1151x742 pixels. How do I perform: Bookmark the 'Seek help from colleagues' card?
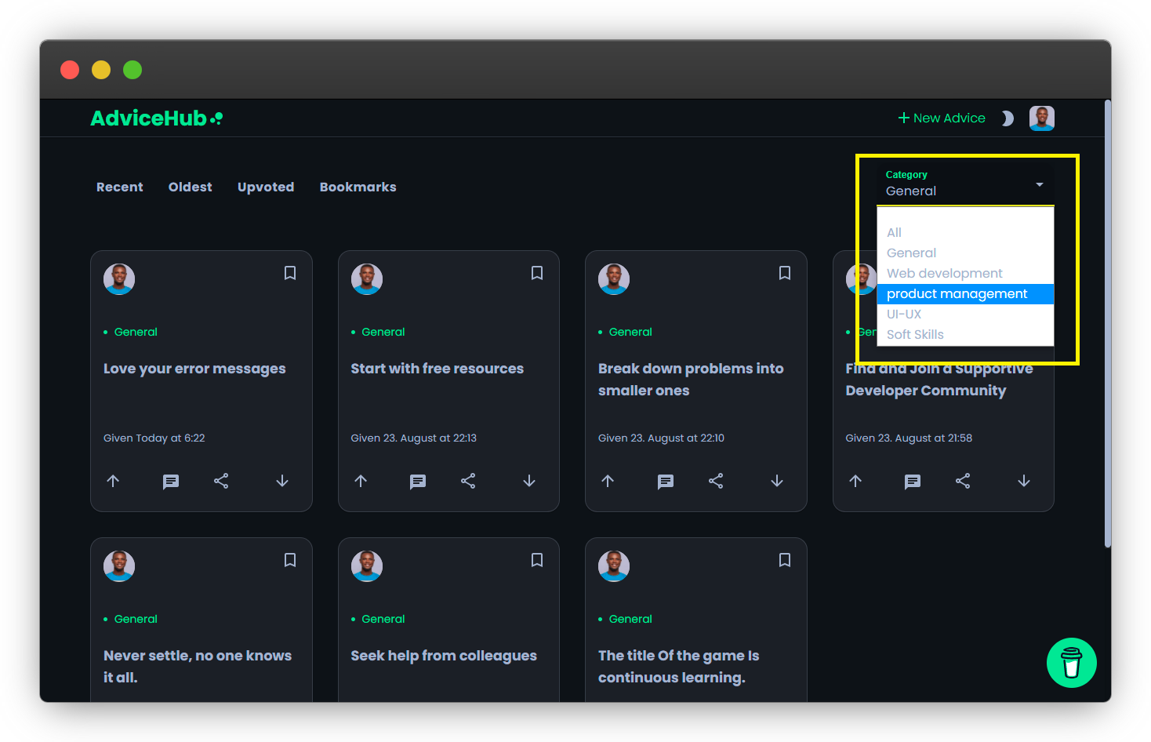(x=537, y=560)
